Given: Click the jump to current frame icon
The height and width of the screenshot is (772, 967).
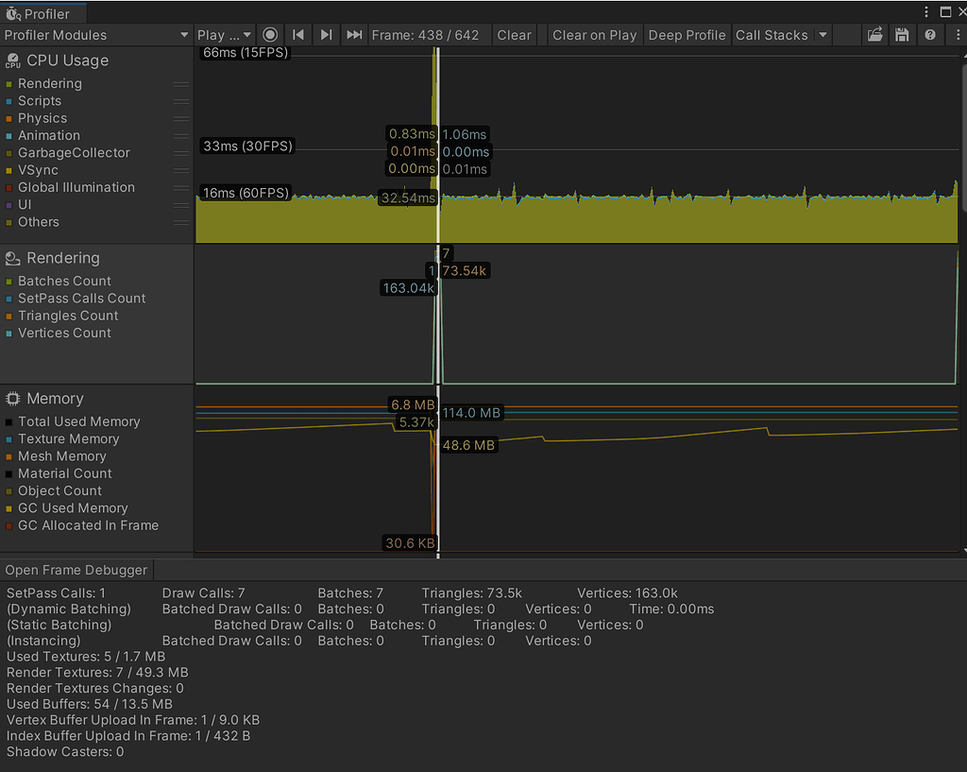Looking at the screenshot, I should click(x=352, y=34).
